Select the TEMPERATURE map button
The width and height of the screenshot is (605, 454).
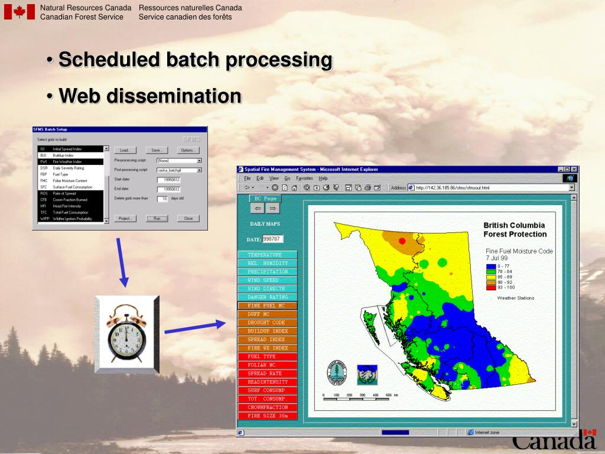pyautogui.click(x=268, y=255)
